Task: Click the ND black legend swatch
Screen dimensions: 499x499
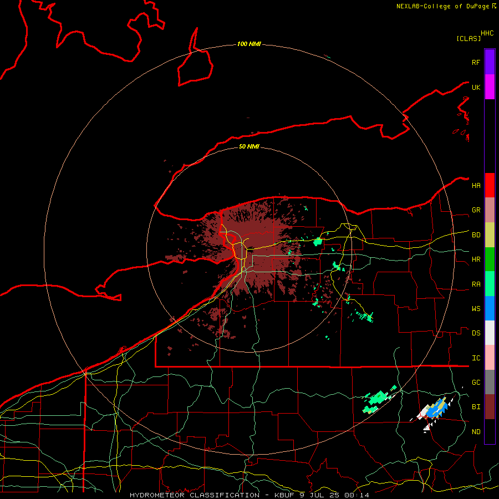Action: click(x=490, y=431)
